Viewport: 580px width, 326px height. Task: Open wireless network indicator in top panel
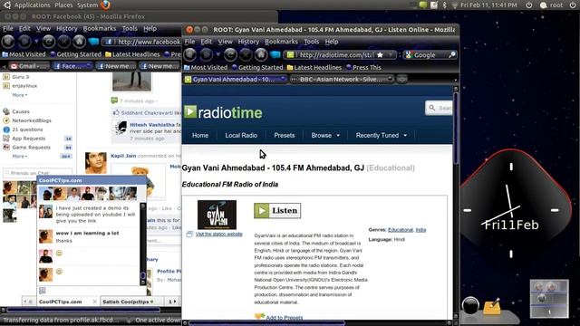point(455,5)
